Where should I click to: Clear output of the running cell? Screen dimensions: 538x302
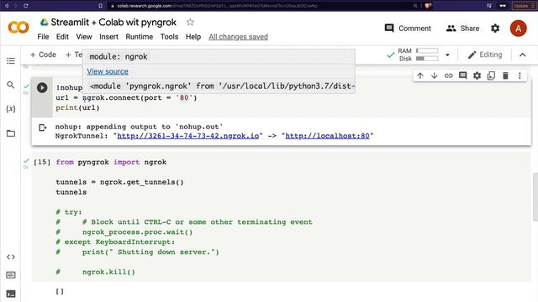click(42, 128)
